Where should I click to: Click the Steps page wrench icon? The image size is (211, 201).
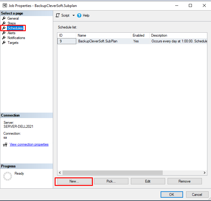click(4, 23)
